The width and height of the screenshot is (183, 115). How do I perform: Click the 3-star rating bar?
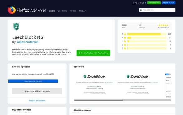(x=147, y=41)
